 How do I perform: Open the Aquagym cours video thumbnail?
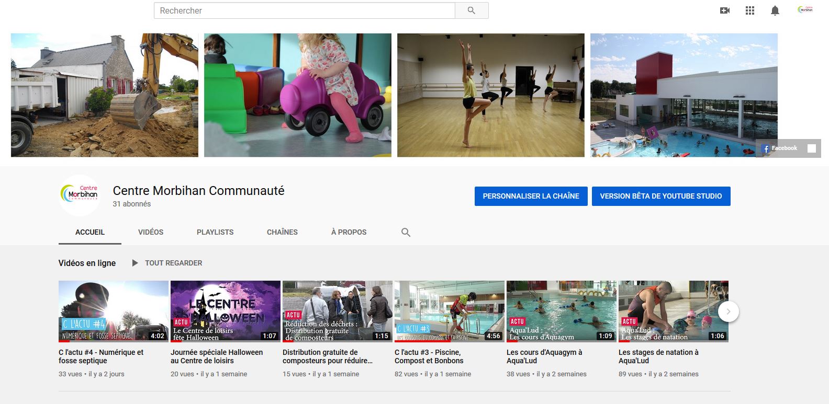(x=561, y=311)
